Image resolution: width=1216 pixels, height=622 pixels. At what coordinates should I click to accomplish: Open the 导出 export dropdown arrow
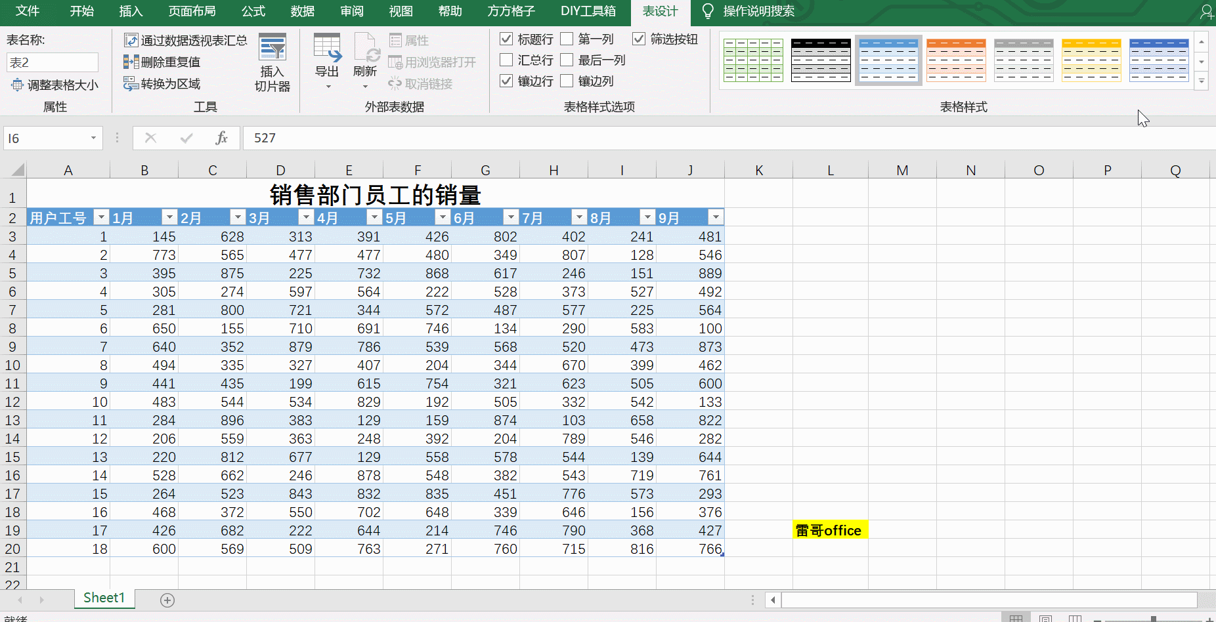coord(328,87)
